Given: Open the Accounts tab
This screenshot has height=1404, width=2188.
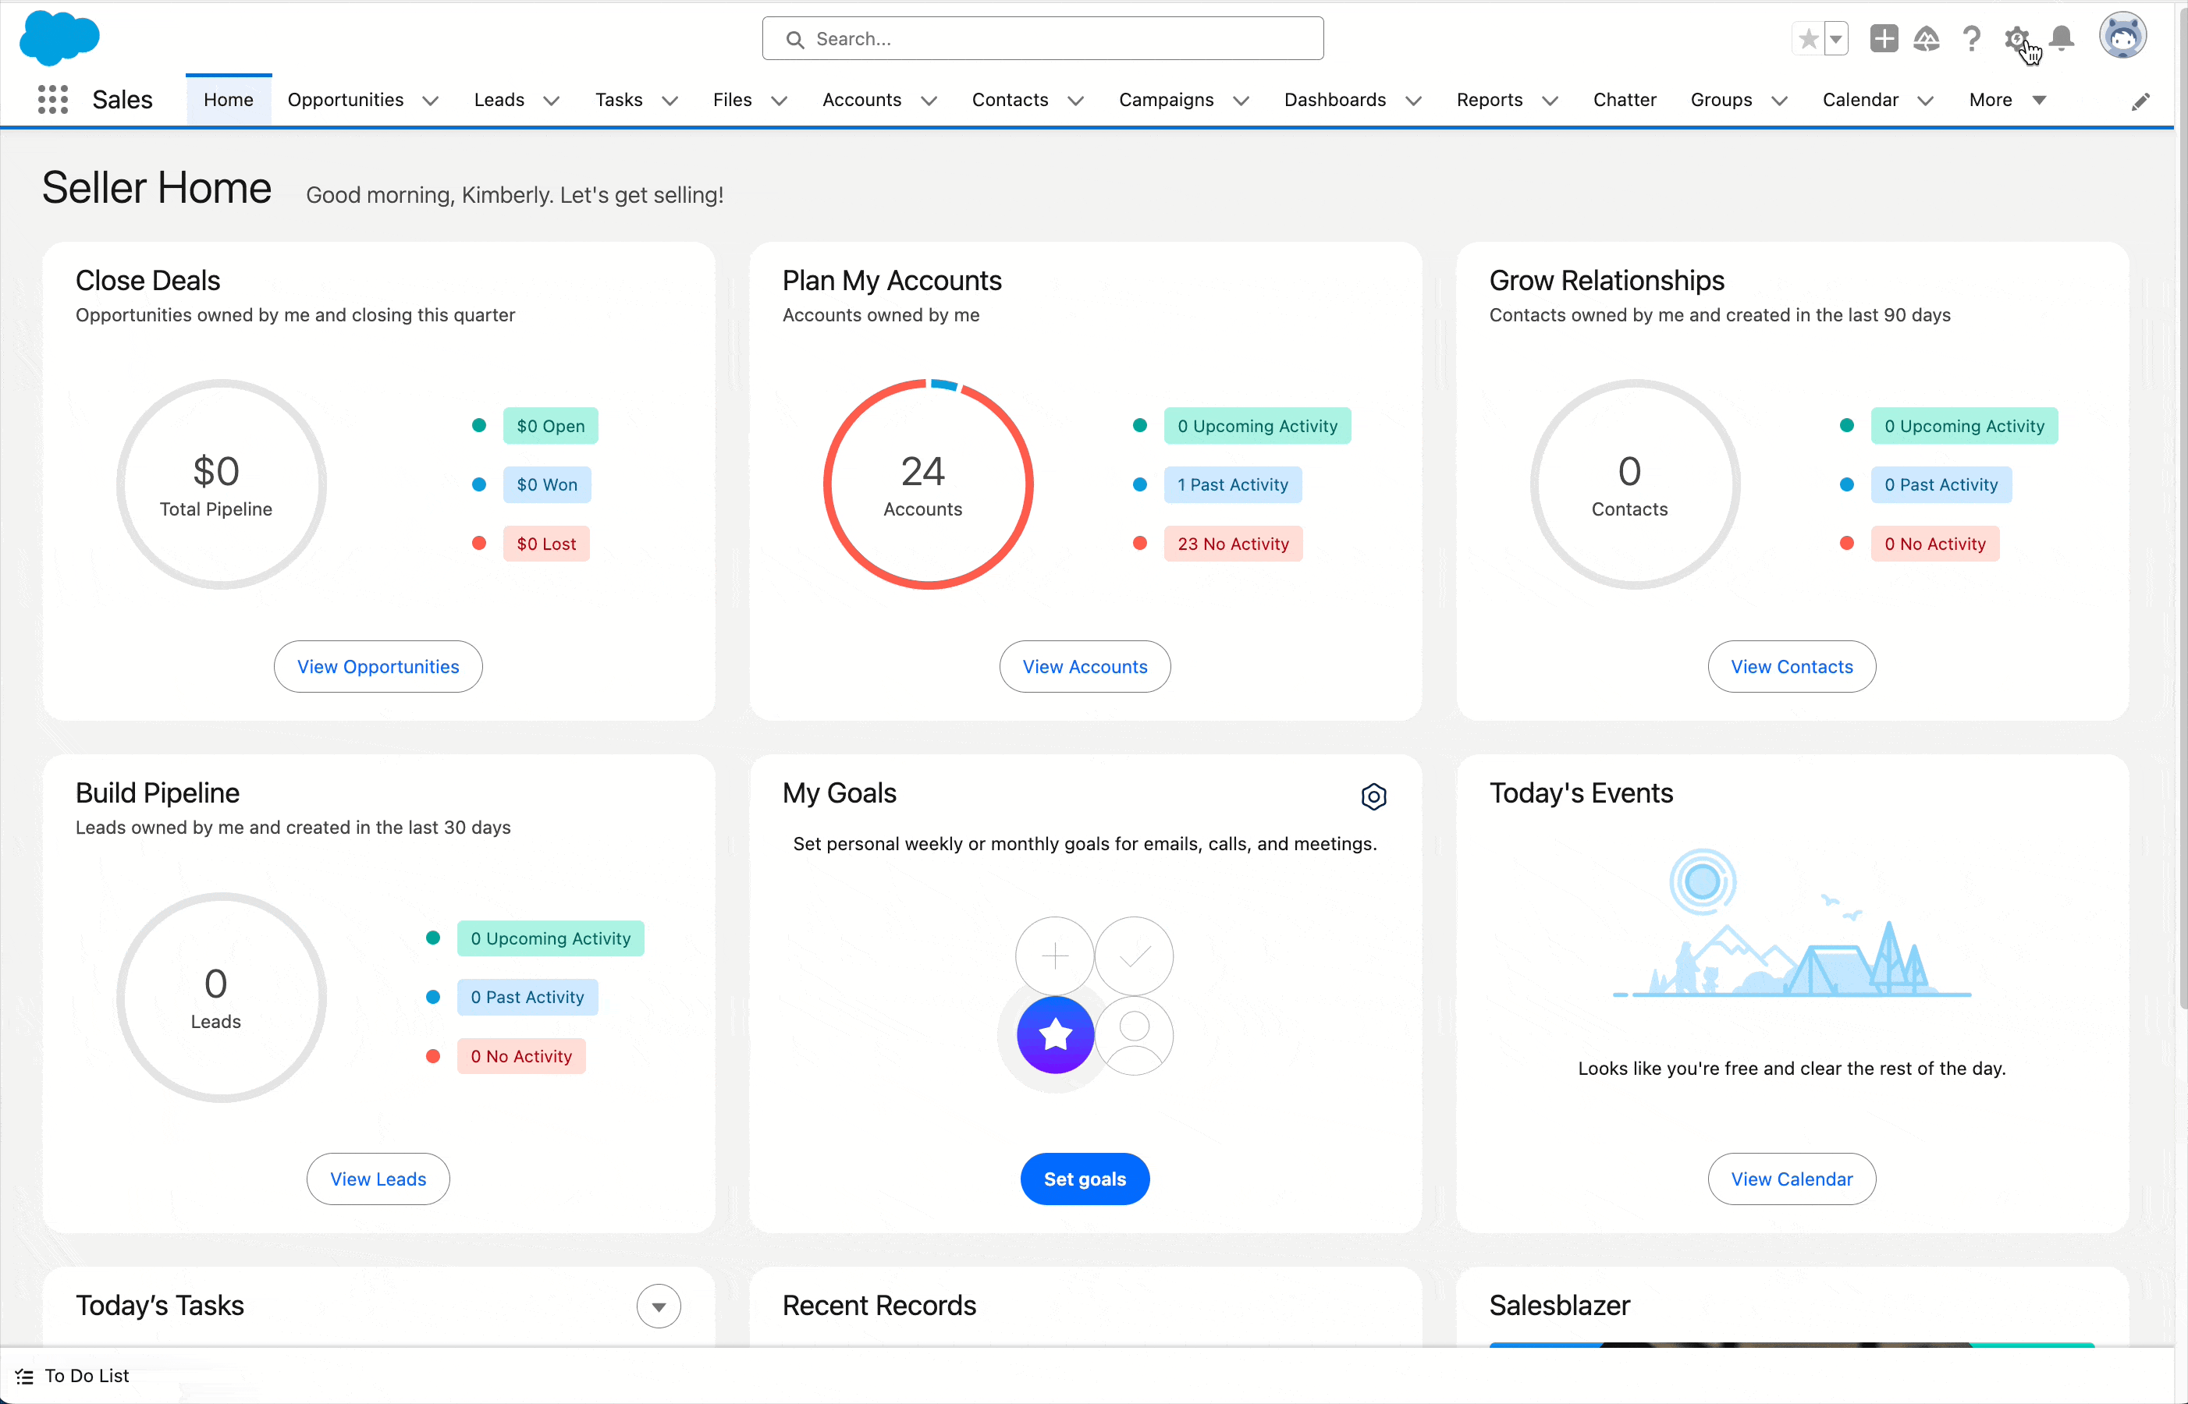Looking at the screenshot, I should click(861, 99).
